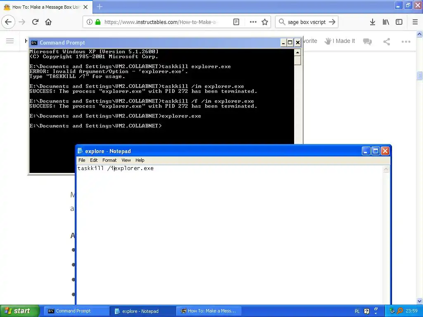Open comments icon on Instructables page
423x317 pixels.
[367, 42]
